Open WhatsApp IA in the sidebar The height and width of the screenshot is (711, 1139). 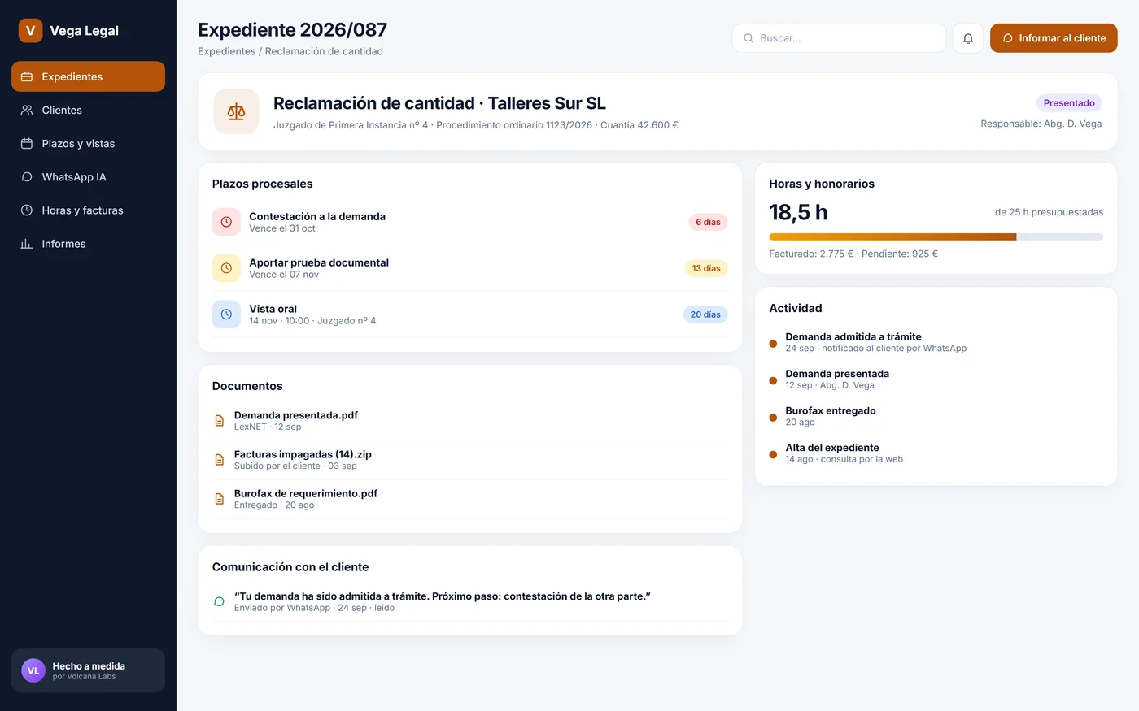(88, 176)
